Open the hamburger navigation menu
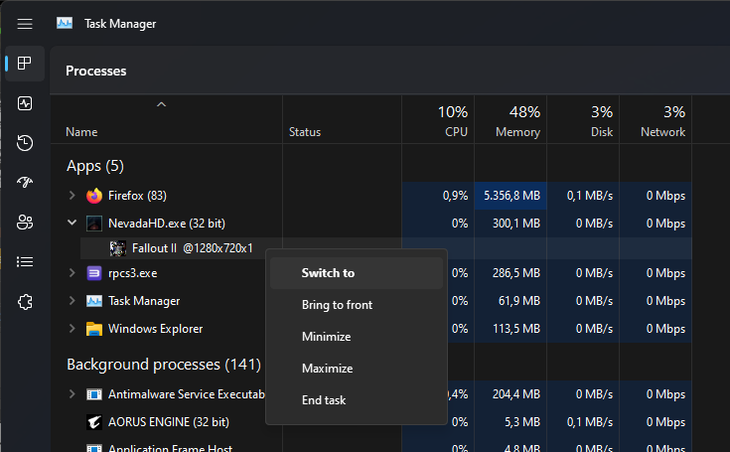 pos(25,24)
